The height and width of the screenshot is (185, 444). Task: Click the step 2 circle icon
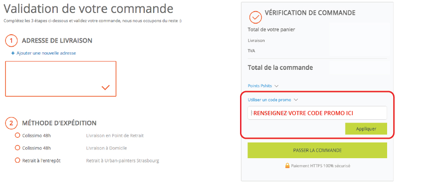[x=11, y=123]
